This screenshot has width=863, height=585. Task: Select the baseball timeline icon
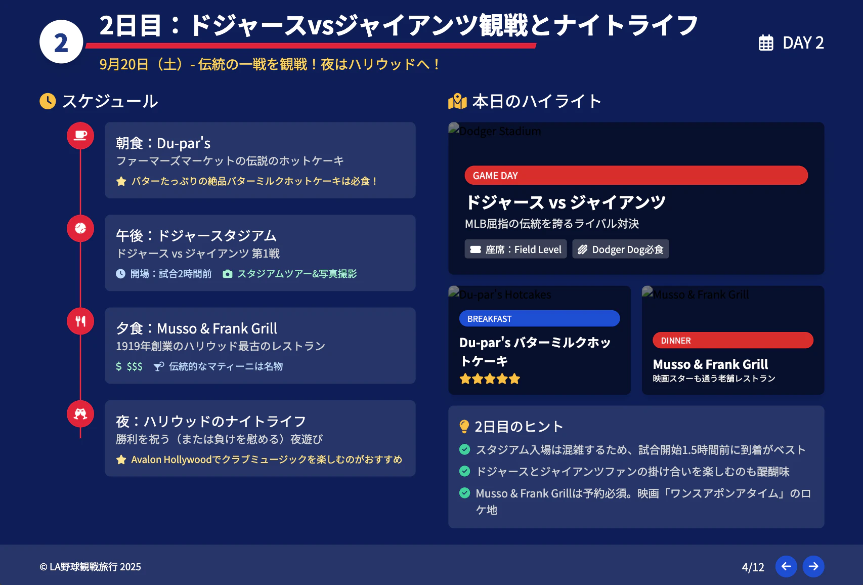coord(80,228)
